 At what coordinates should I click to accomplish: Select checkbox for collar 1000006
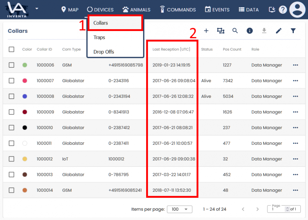(x=12, y=65)
